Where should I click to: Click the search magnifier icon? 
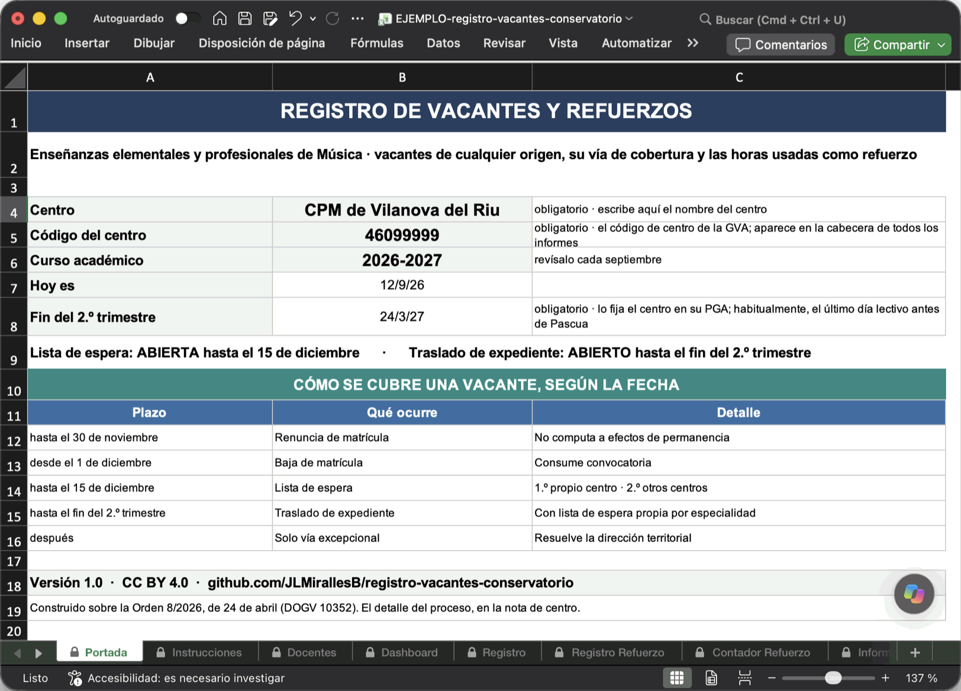coord(705,20)
